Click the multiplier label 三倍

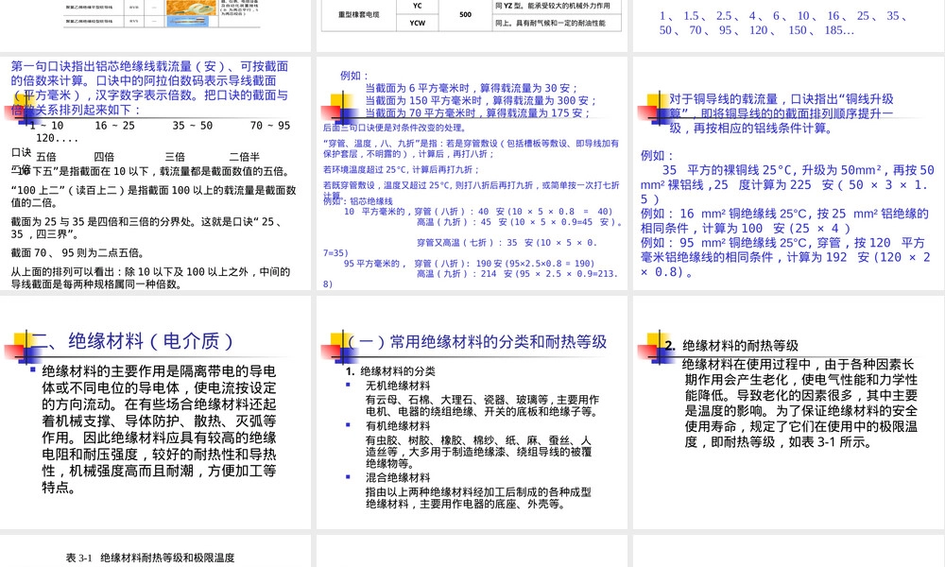175,157
